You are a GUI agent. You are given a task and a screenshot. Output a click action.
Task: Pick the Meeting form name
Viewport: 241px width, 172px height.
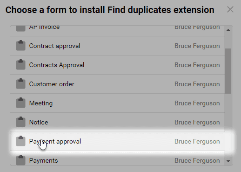click(x=41, y=103)
